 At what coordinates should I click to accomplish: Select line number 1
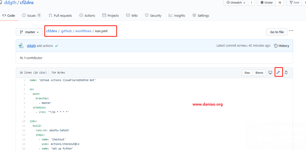pos(24,80)
